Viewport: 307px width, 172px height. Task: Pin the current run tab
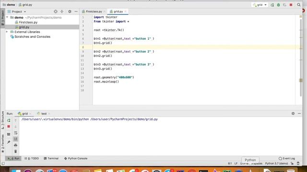9,142
